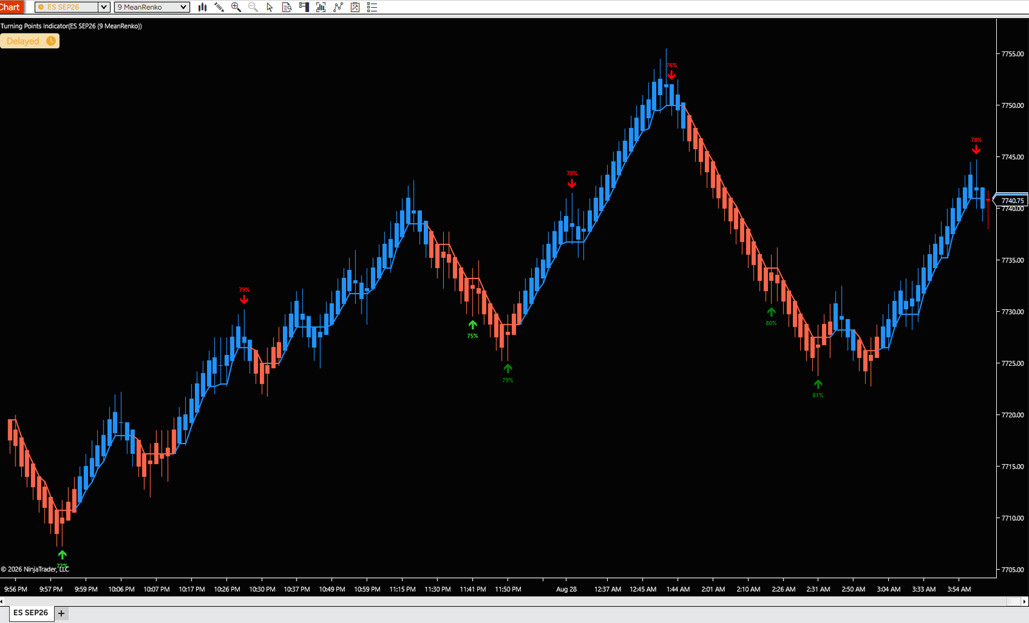Screen dimensions: 1029x623
Task: Click the 10:26 PM time label
Action: (227, 589)
